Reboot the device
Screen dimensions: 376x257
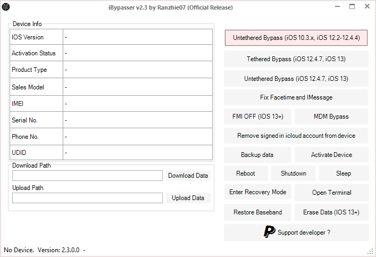tap(246, 173)
